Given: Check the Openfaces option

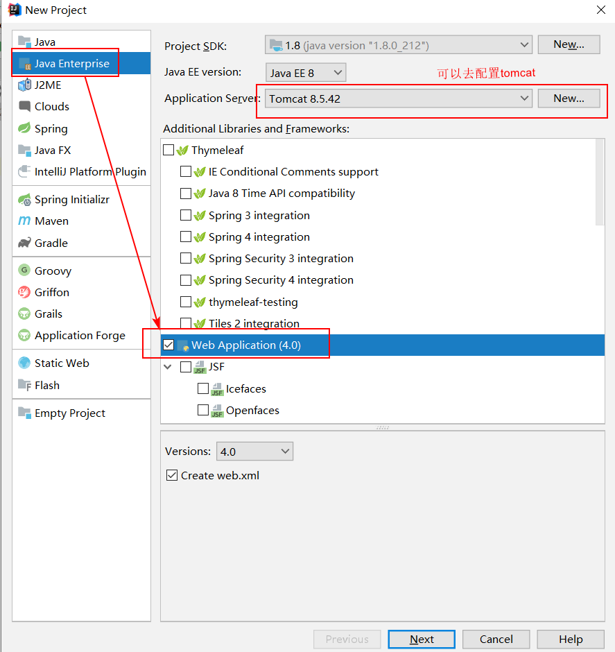Looking at the screenshot, I should [x=202, y=410].
